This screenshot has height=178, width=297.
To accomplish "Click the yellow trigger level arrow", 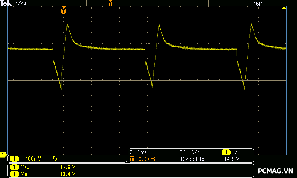I will click(x=284, y=8).
